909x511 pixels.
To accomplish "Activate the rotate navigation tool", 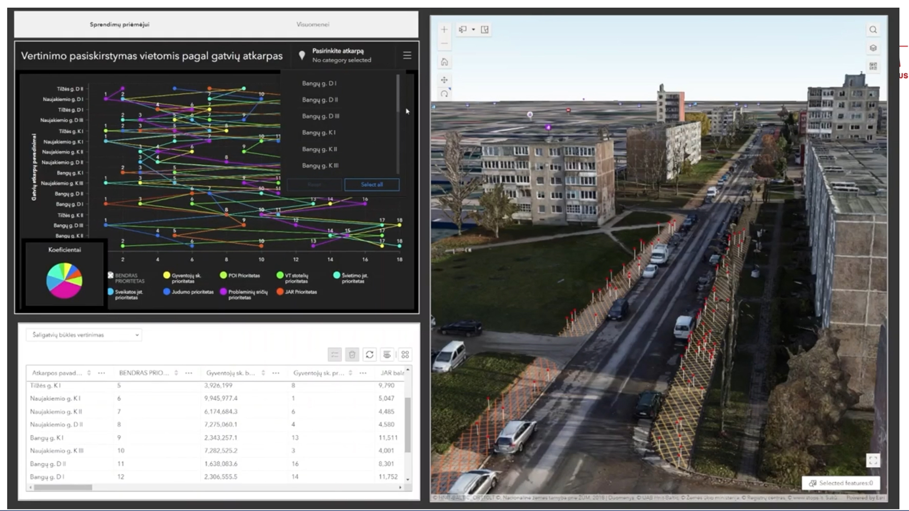I will pyautogui.click(x=444, y=94).
